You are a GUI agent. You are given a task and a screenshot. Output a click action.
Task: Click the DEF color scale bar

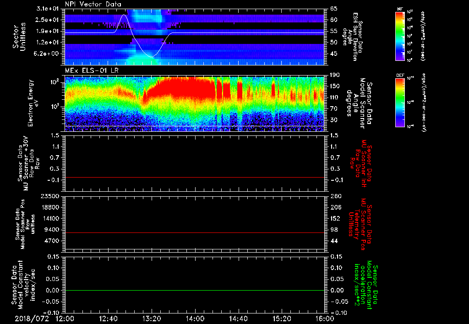tap(400, 103)
